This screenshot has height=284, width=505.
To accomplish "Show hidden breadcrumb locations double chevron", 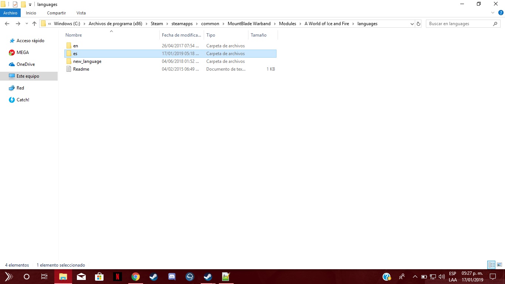I will coord(50,24).
